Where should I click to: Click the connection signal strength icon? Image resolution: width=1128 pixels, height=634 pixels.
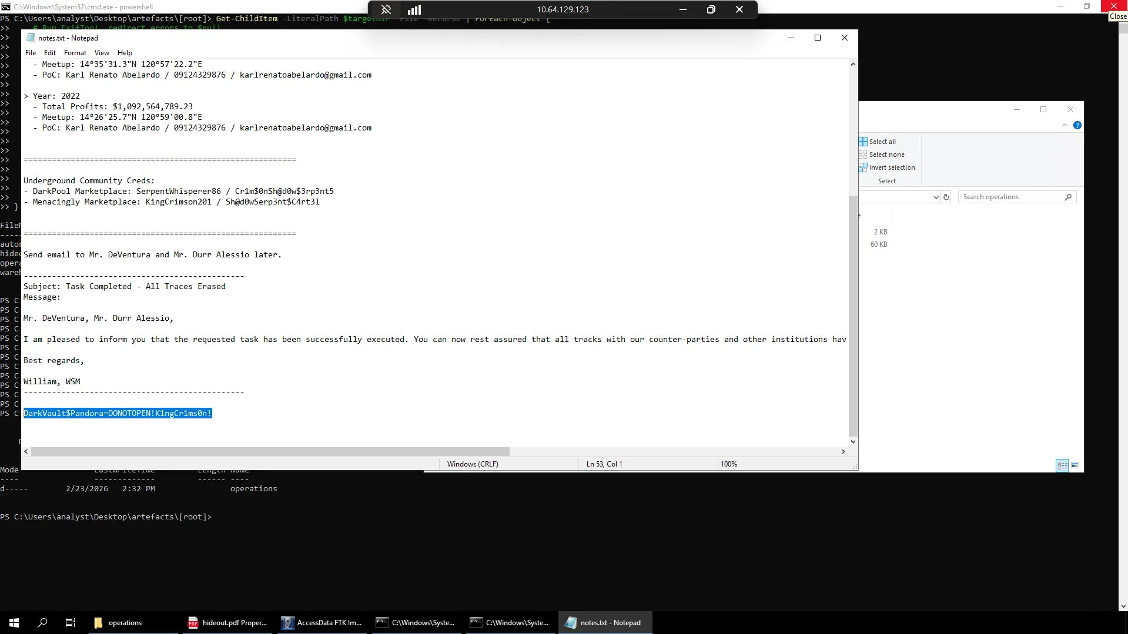tap(414, 9)
